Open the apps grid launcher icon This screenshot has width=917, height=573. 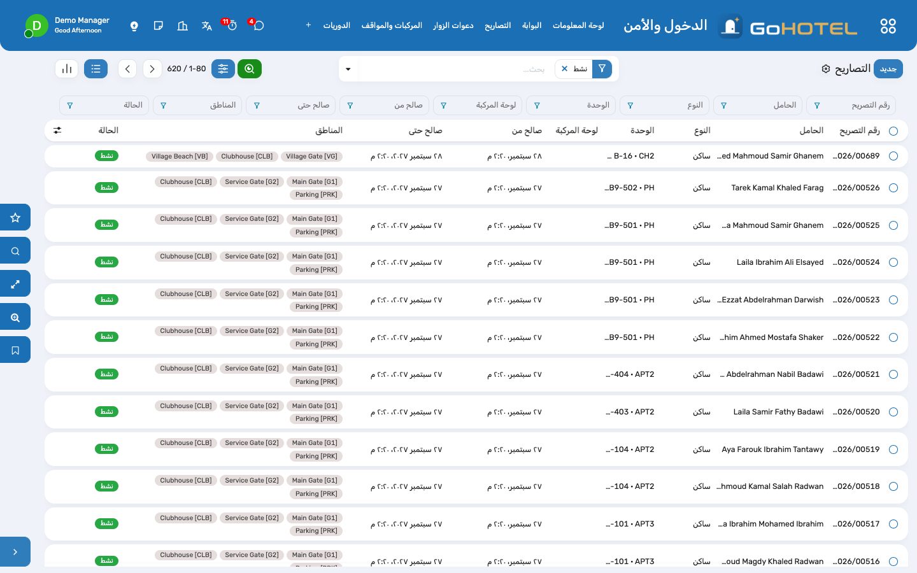tap(888, 26)
